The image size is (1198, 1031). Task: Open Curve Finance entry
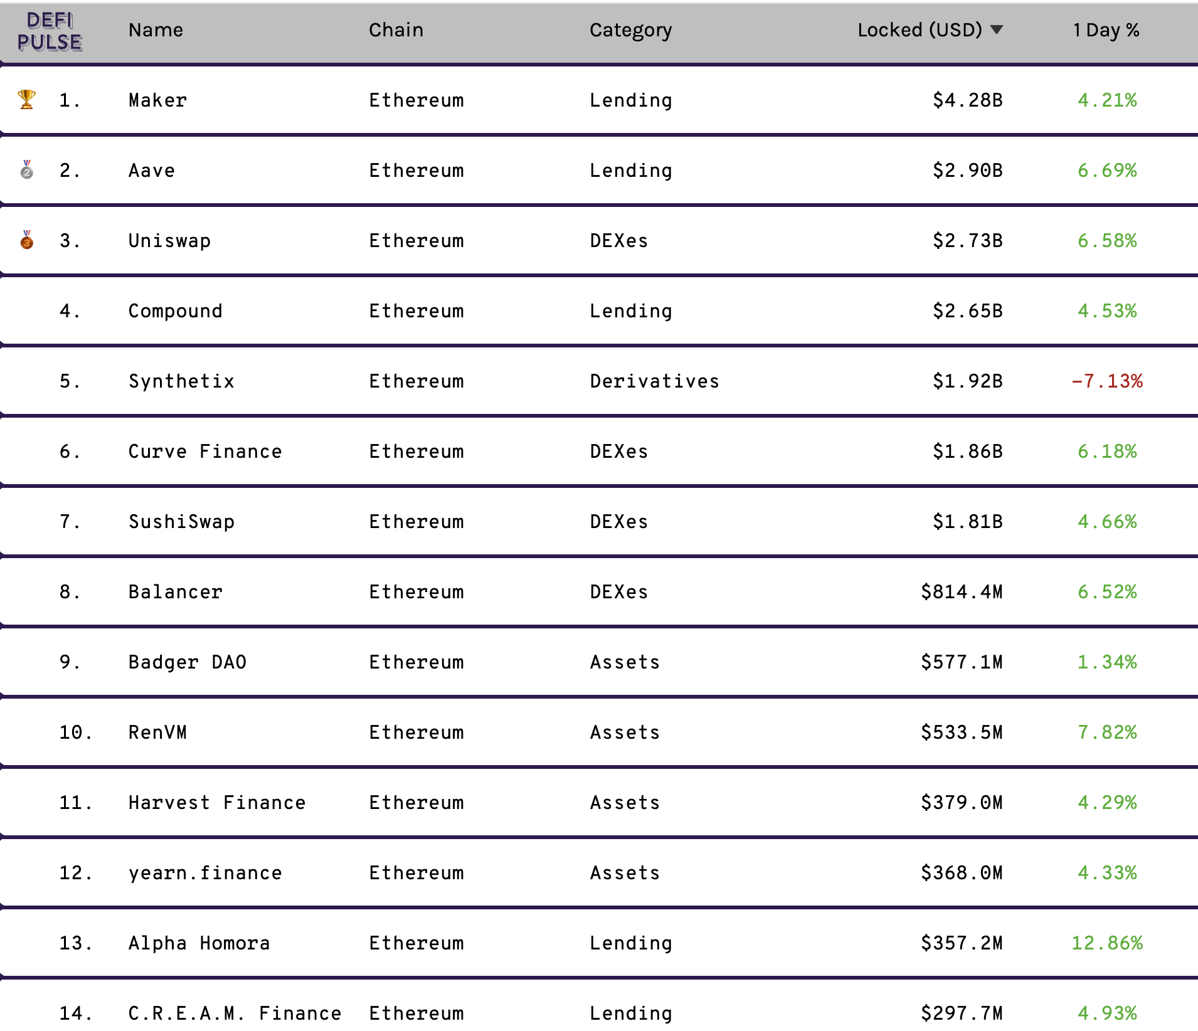205,452
